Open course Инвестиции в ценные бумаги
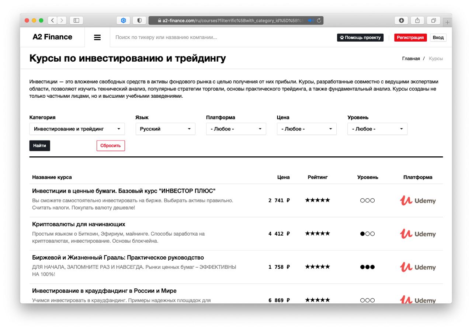Viewport: 472px width, 330px height. [x=124, y=191]
